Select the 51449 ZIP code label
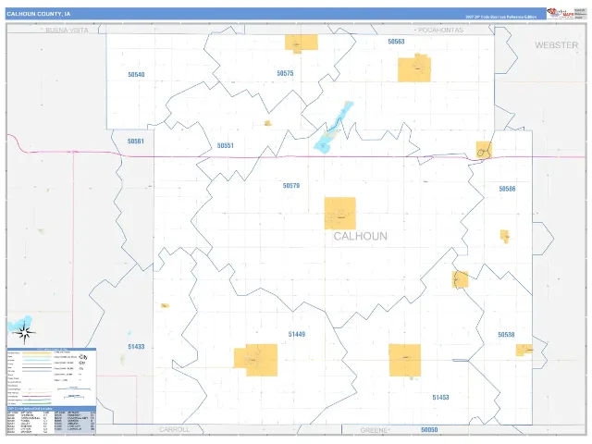Screen dimensions: 592x444 297,334
